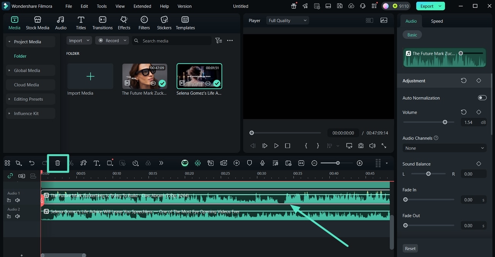Mute the Audio 1 track

click(x=18, y=200)
